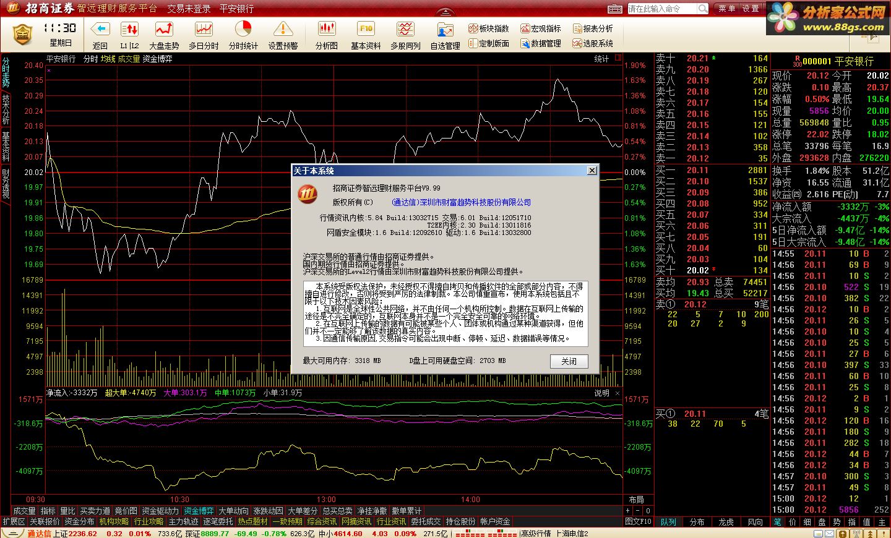Switch to the 风向 order book tab
The height and width of the screenshot is (538, 891).
[755, 522]
